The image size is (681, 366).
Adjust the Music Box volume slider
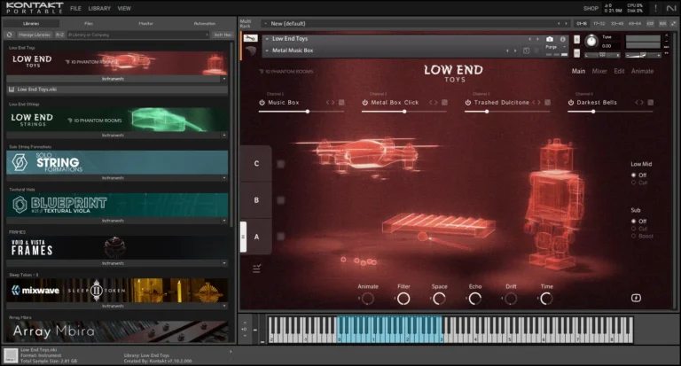301,112
